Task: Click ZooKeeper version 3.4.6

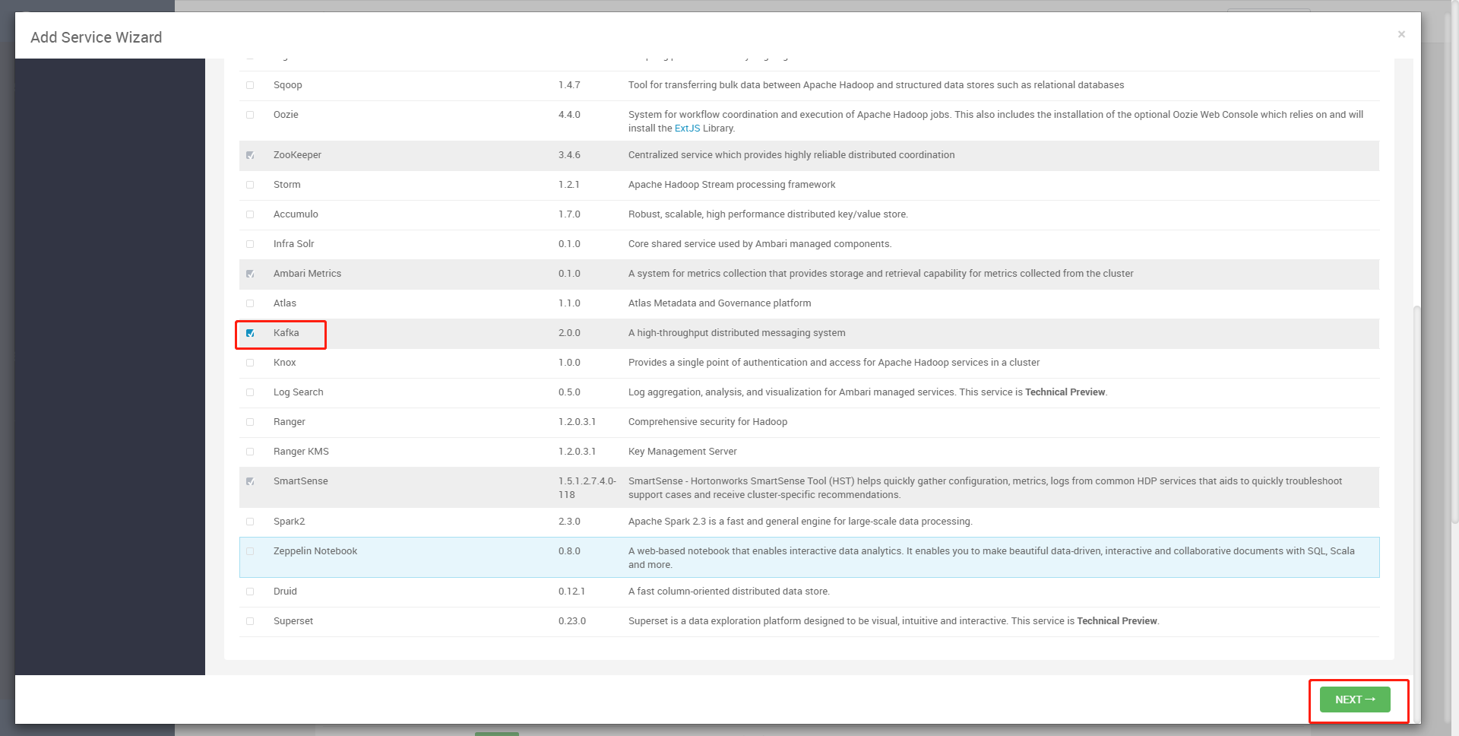Action: coord(569,155)
